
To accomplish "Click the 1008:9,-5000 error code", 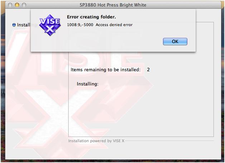I will point(80,25).
